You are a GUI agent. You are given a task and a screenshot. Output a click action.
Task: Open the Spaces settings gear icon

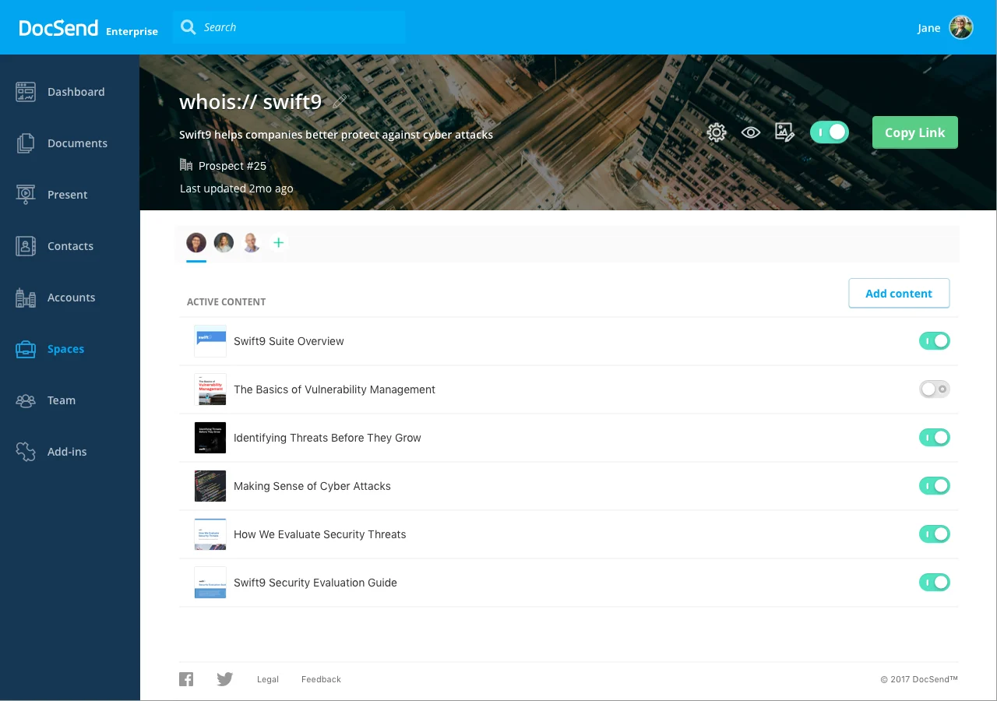point(716,132)
